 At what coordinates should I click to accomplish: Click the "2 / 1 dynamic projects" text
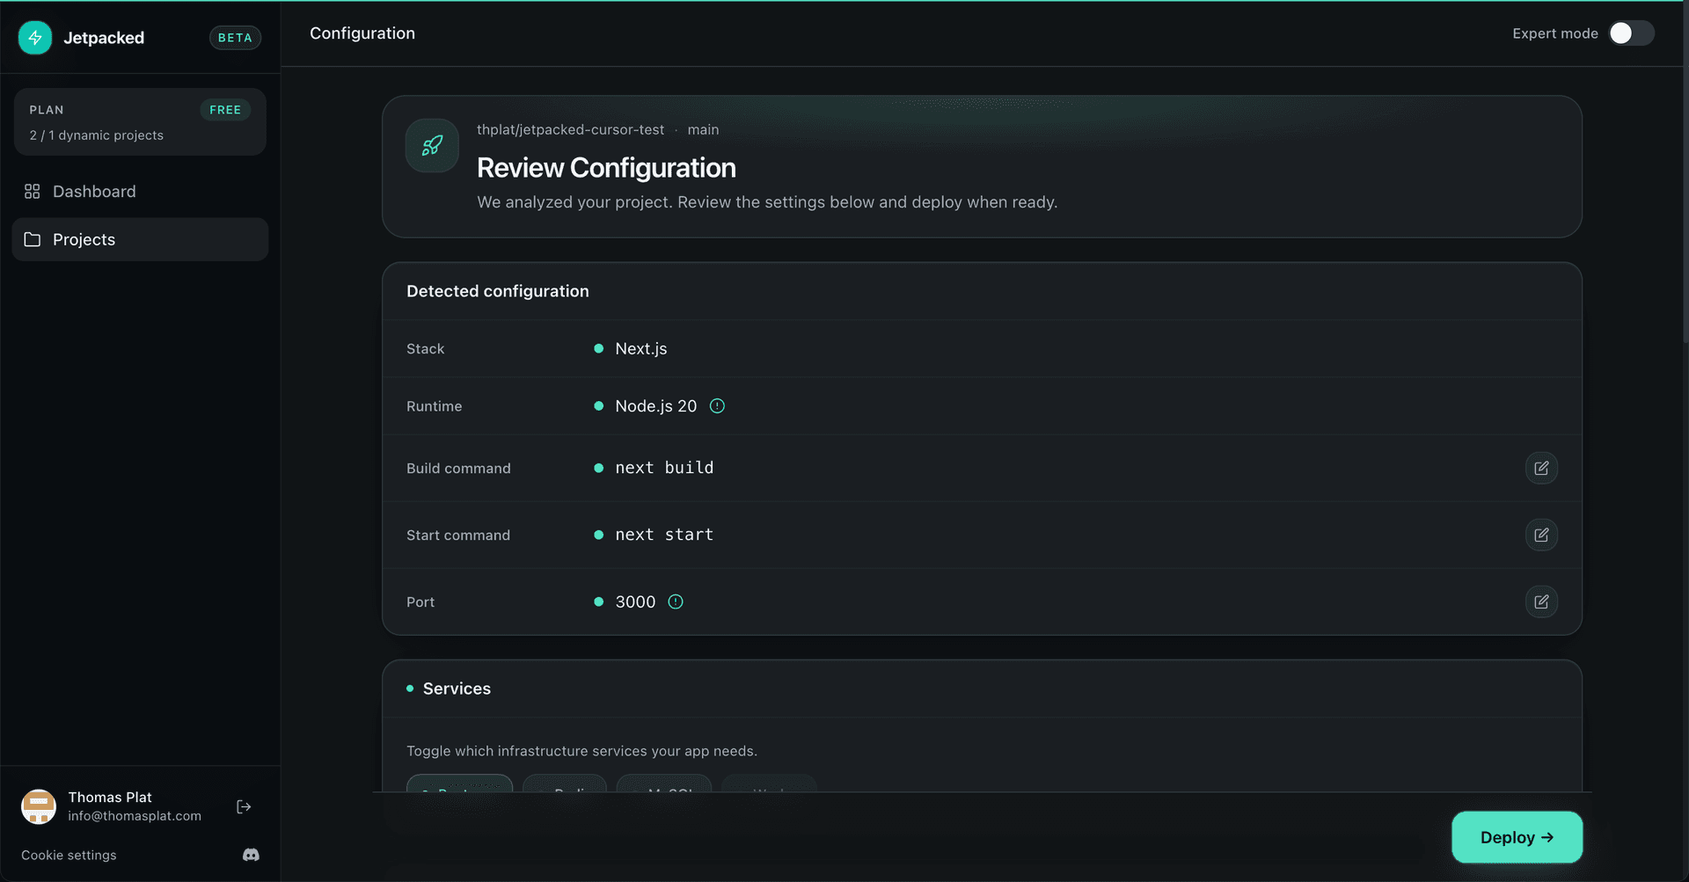click(x=97, y=135)
